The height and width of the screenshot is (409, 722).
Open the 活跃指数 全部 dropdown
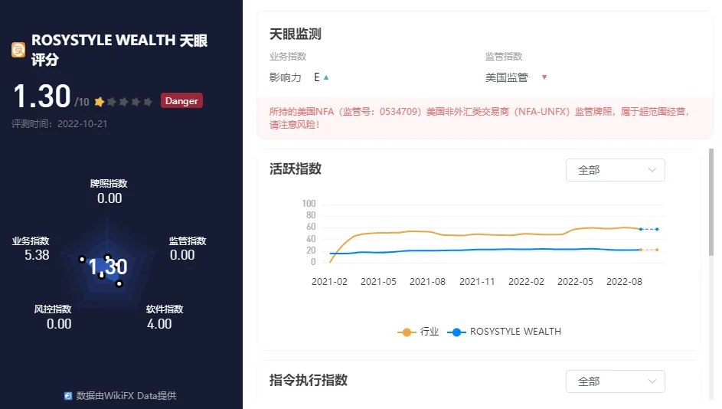[x=615, y=170]
